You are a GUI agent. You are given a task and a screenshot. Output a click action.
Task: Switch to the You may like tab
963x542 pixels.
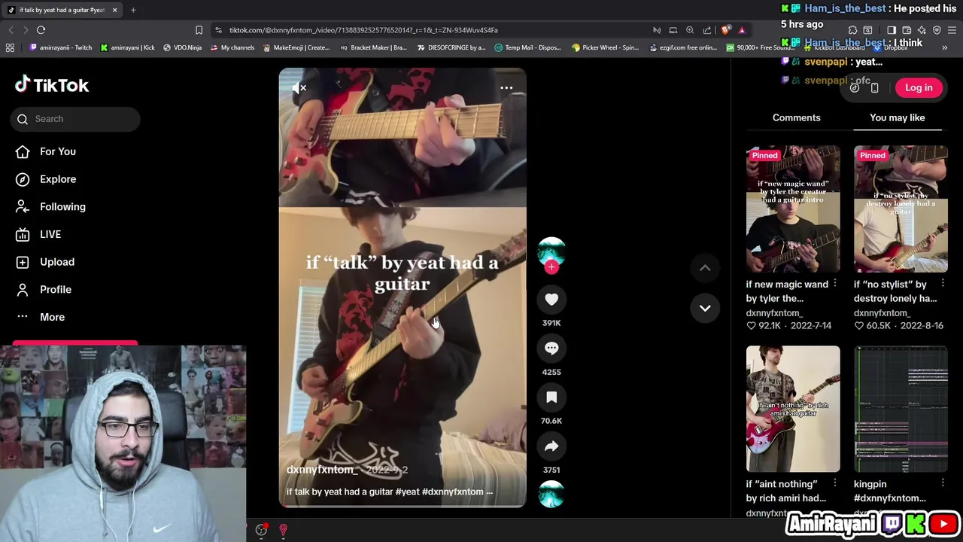[x=897, y=117]
